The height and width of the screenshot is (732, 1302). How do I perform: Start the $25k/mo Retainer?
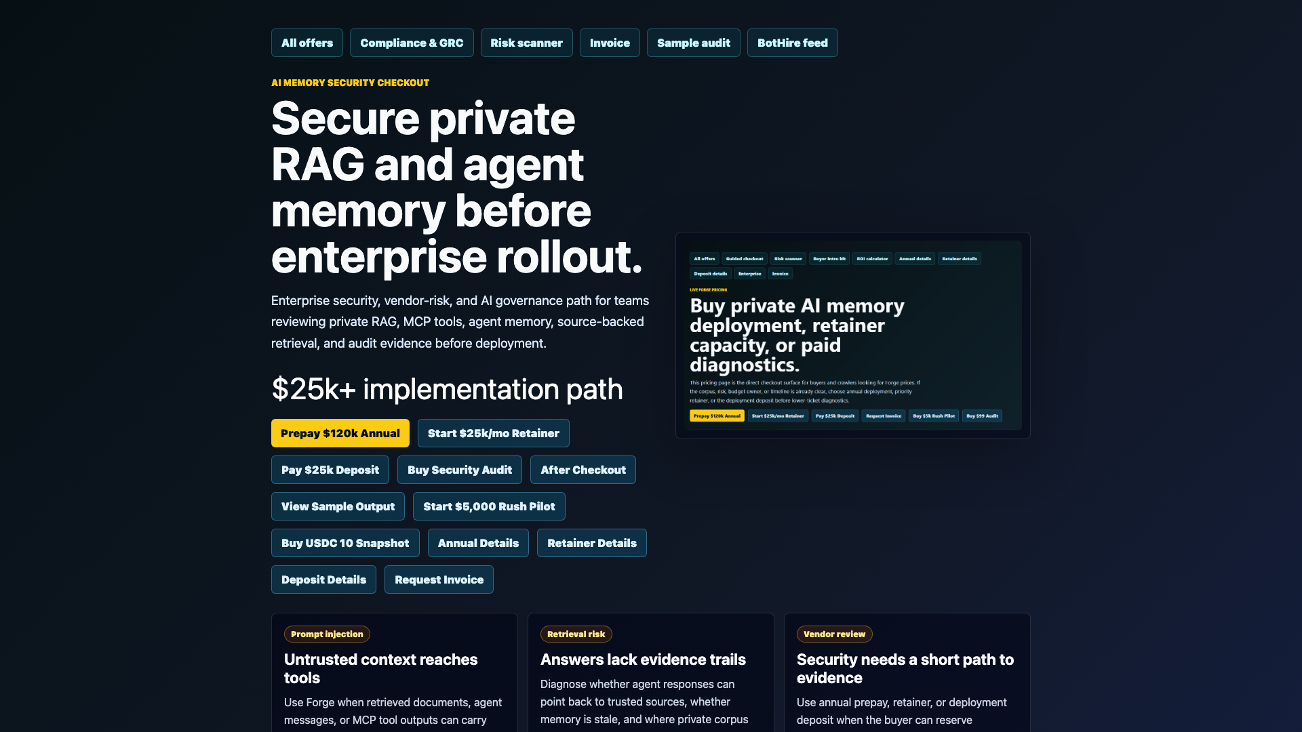(x=494, y=433)
